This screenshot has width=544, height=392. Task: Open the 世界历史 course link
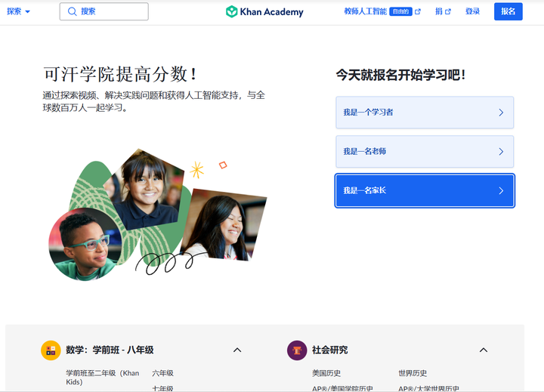pos(413,373)
